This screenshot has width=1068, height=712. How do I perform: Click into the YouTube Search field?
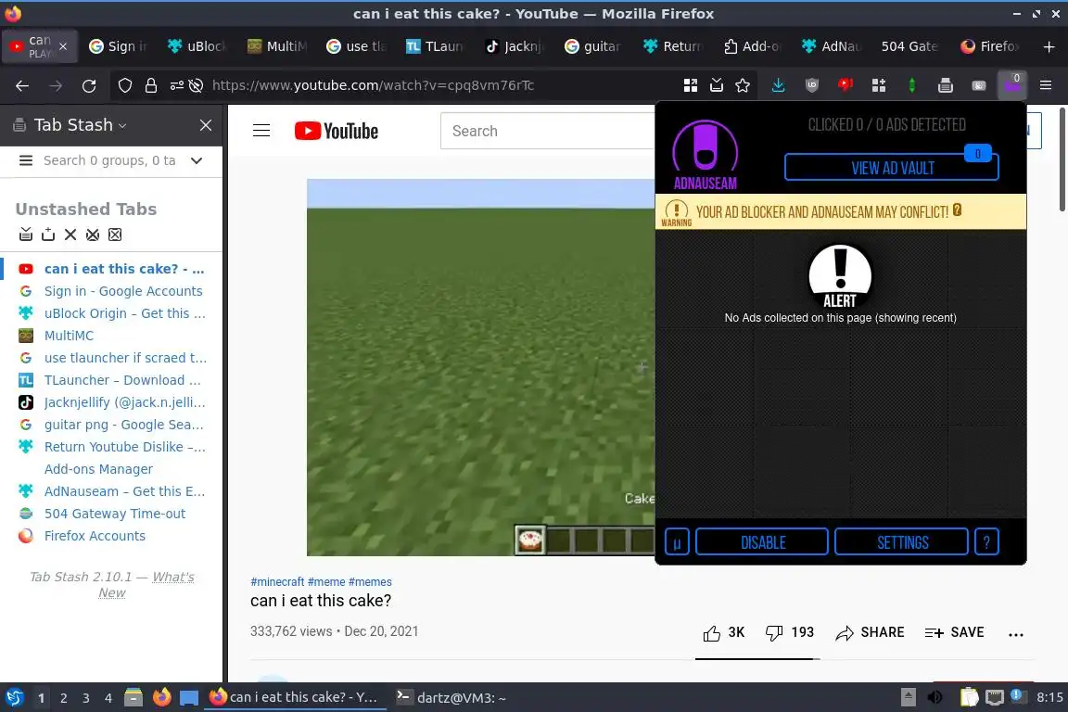pyautogui.click(x=548, y=131)
